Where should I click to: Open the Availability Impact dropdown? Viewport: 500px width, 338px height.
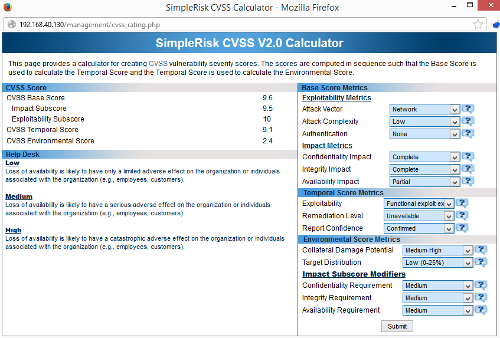424,182
